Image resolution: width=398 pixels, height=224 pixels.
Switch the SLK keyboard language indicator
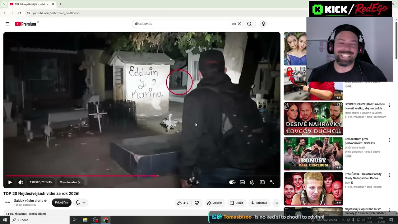pos(370,220)
